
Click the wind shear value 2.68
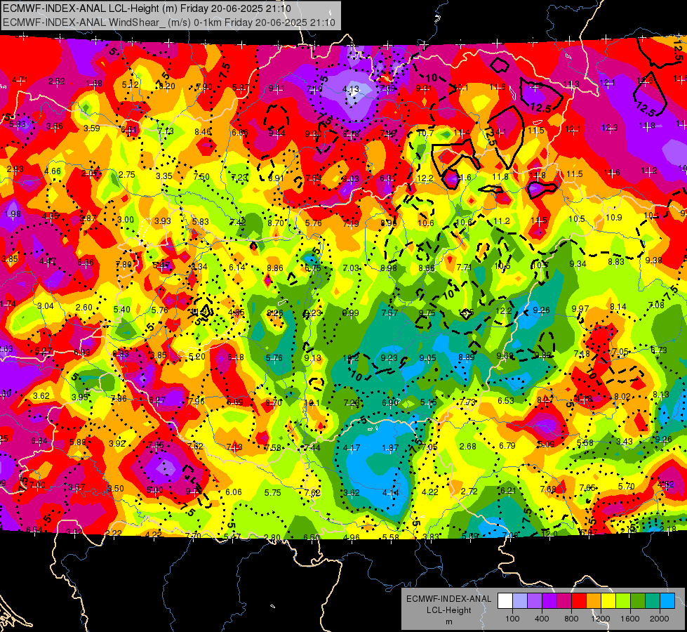click(467, 447)
